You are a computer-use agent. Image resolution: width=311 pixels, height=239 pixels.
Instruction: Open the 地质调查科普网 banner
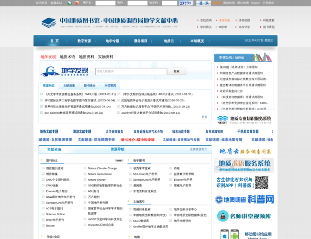[244, 199]
